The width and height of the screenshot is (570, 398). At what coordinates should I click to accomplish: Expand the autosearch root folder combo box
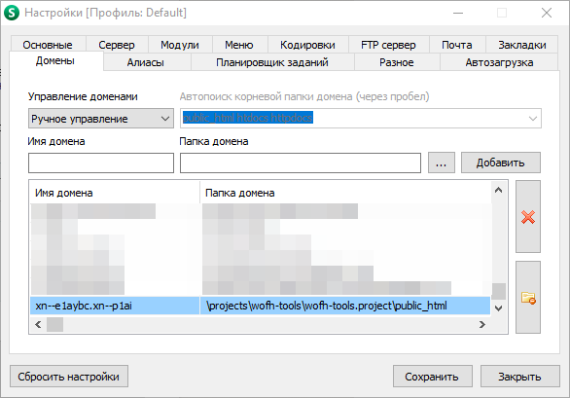pyautogui.click(x=533, y=119)
